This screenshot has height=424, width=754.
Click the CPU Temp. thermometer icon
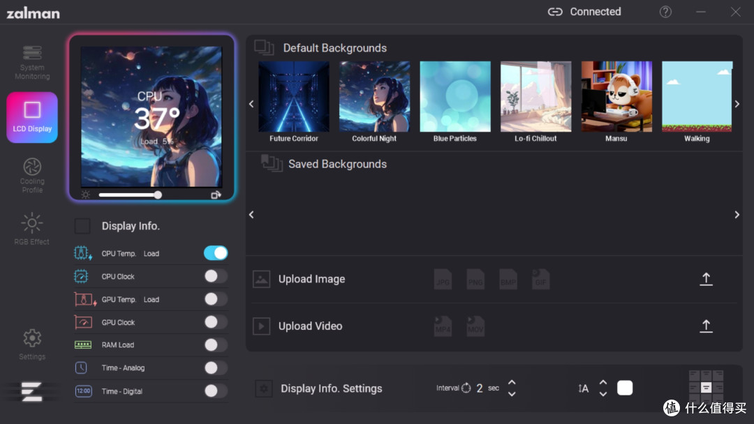(x=82, y=252)
